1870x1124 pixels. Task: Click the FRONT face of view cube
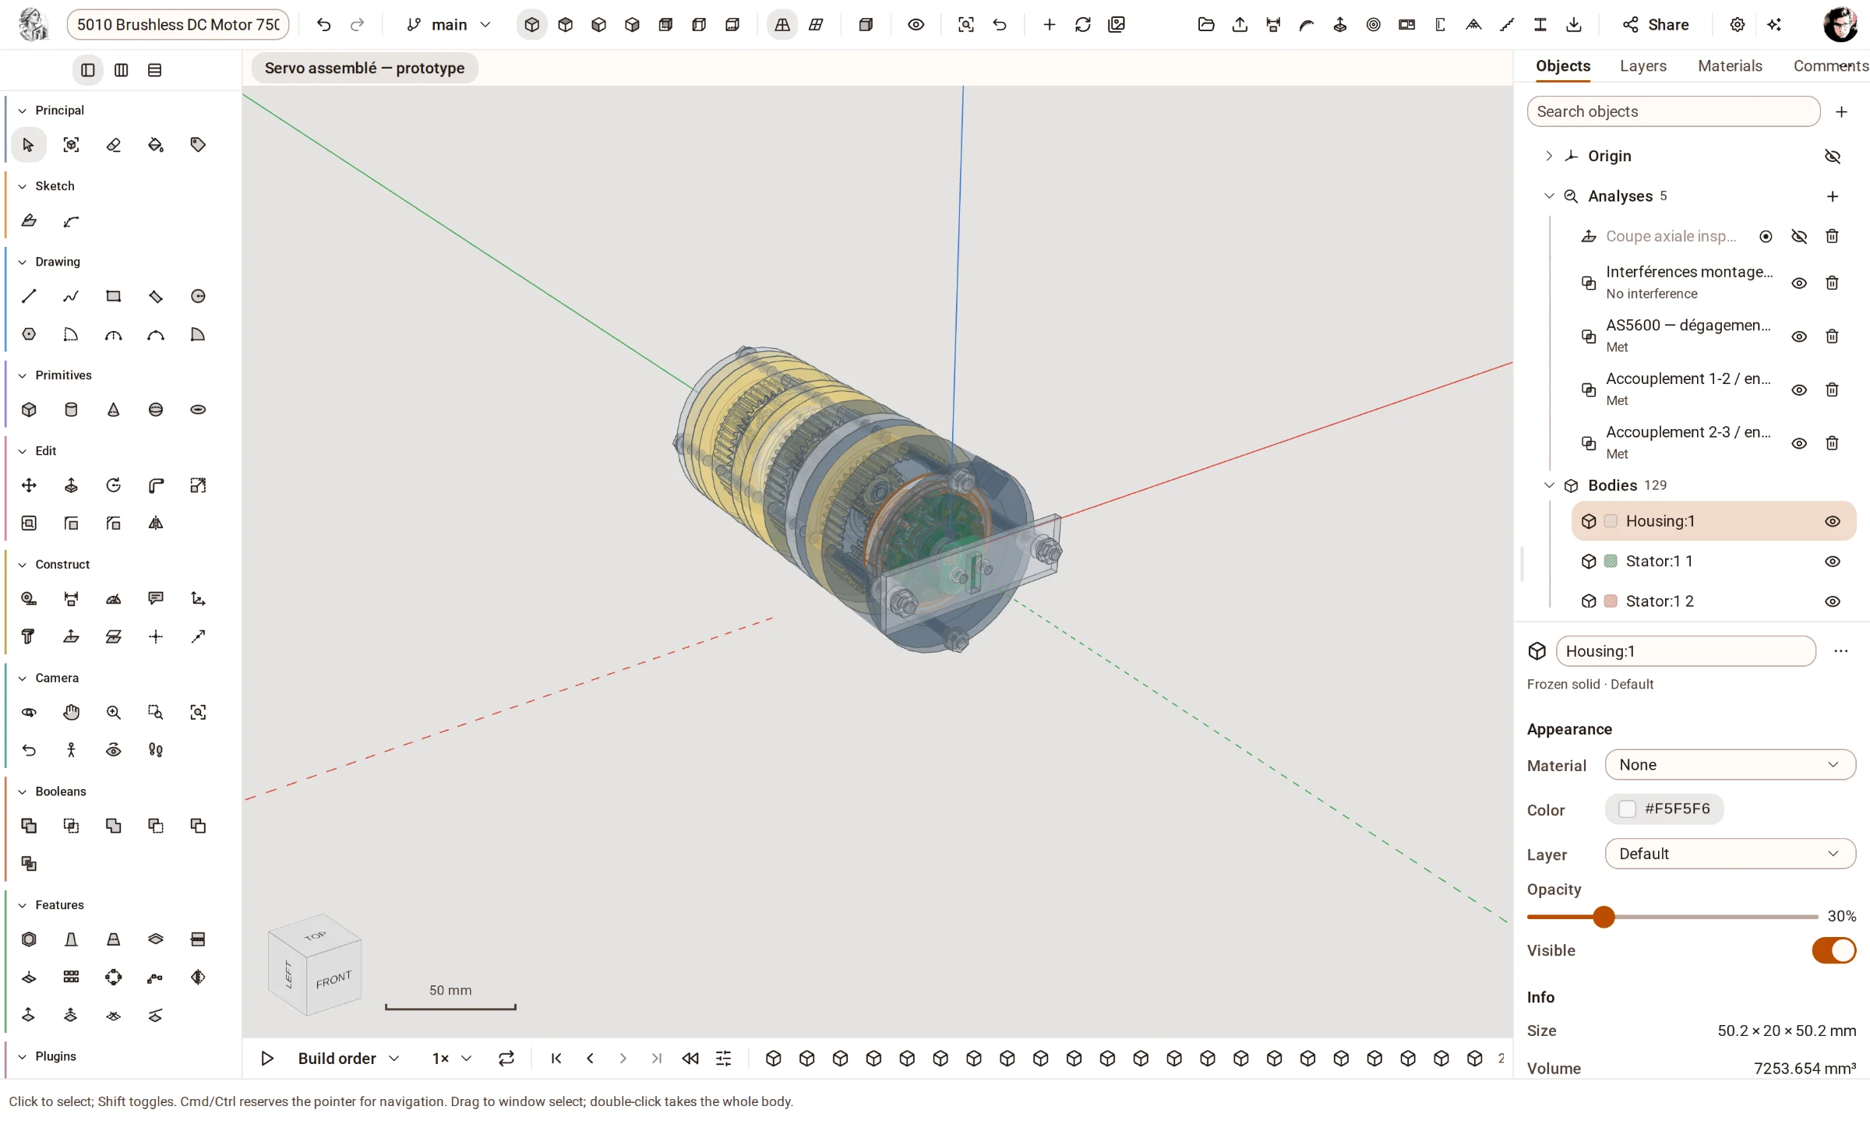click(333, 980)
